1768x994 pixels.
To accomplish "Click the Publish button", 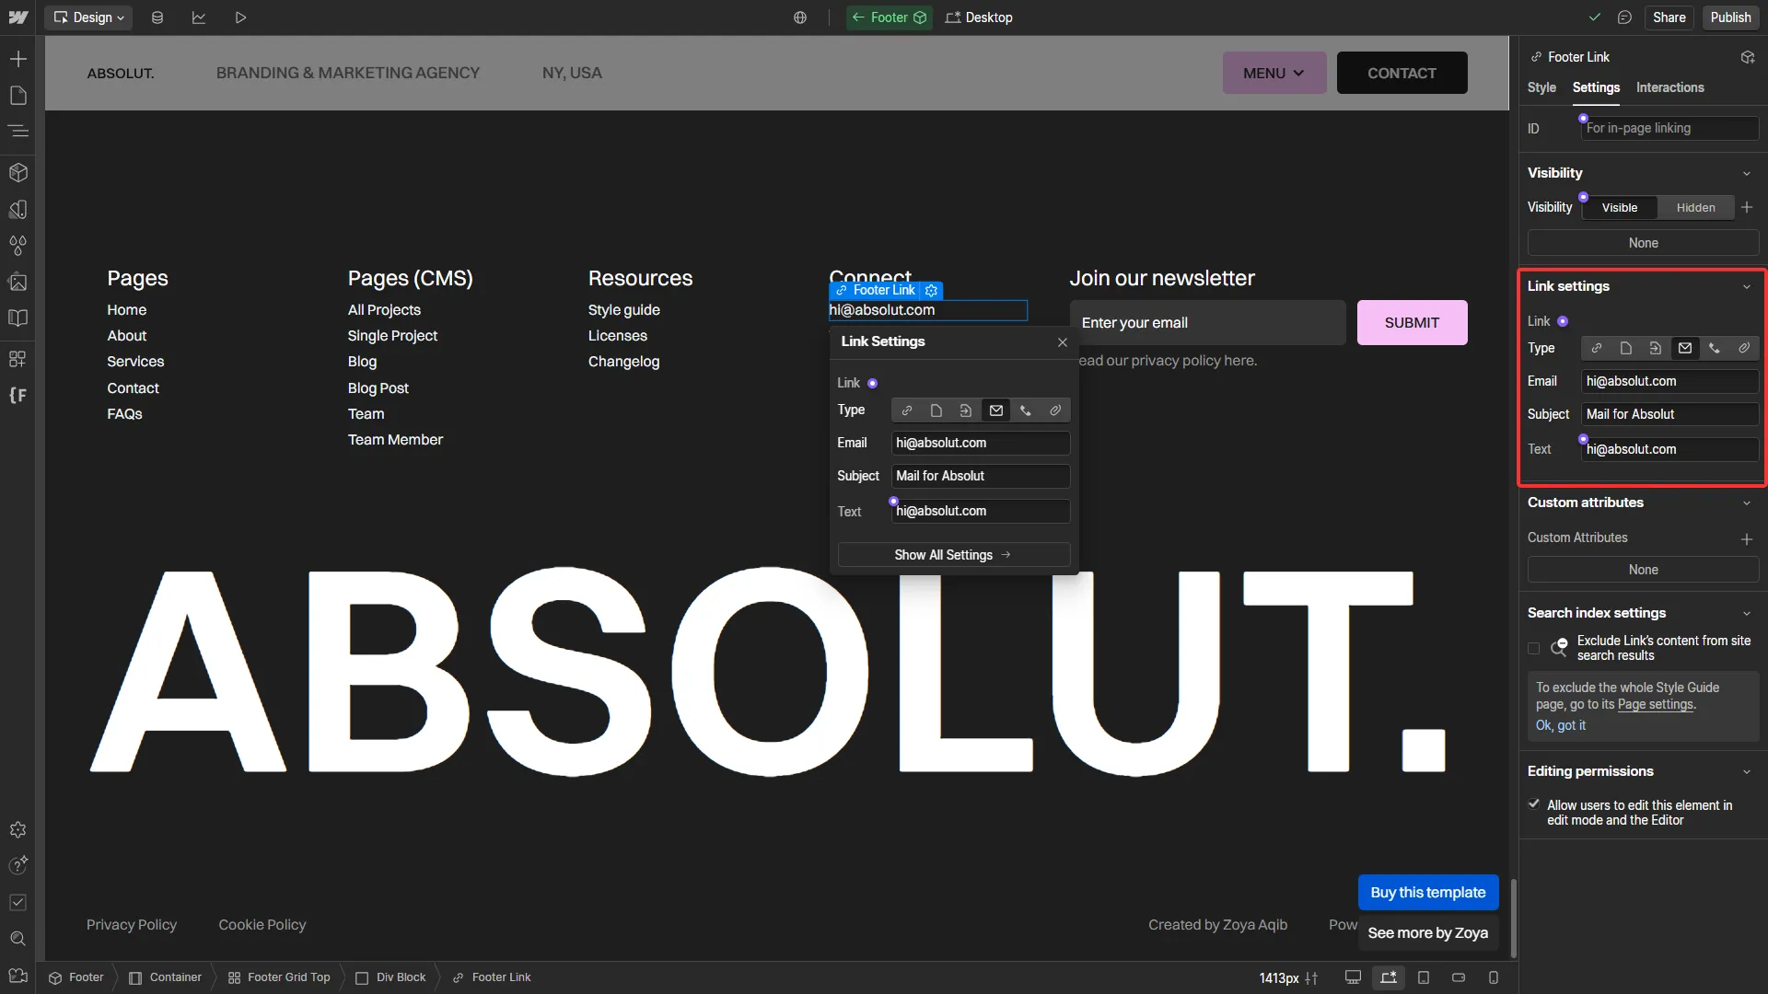I will tap(1730, 17).
